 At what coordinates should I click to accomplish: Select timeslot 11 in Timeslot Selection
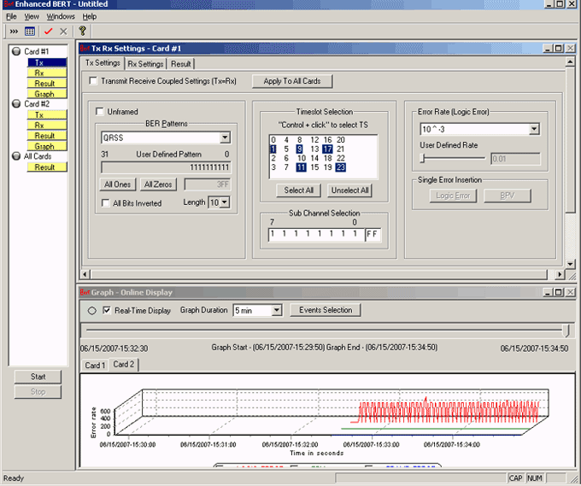[x=301, y=167]
